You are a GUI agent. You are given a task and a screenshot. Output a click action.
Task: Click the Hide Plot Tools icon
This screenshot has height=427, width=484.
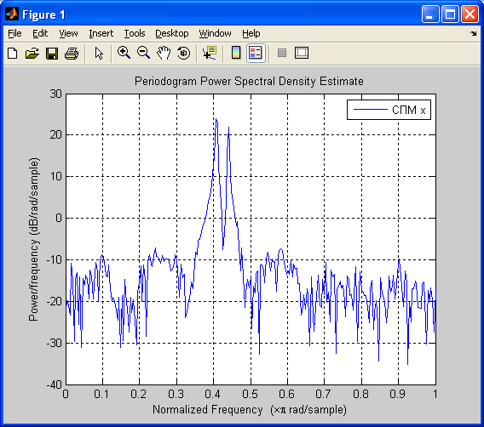pos(282,53)
